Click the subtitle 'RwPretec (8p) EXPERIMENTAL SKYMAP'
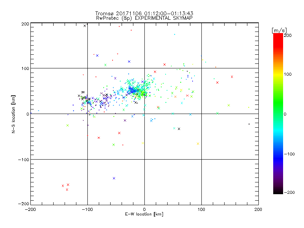 click(x=144, y=18)
